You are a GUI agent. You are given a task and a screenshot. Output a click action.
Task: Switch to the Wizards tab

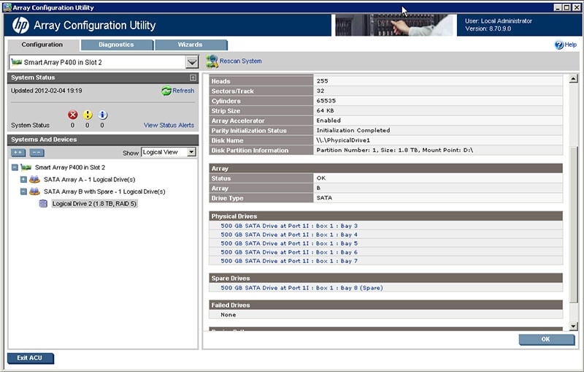190,45
